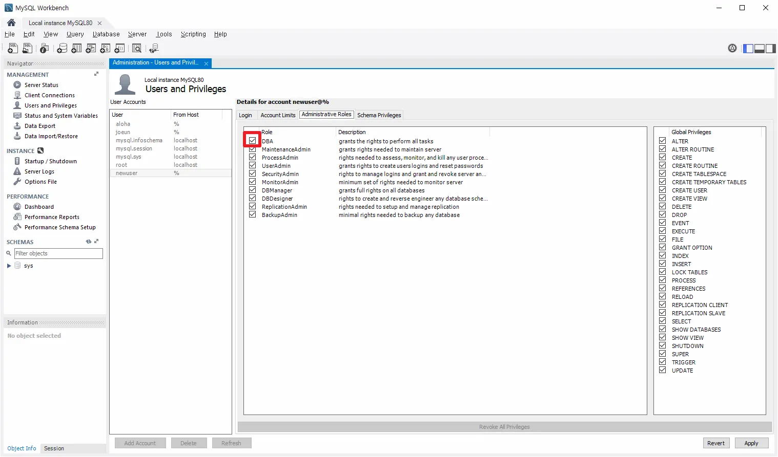Switch to the Schema Privileges tab
The height and width of the screenshot is (457, 778).
379,115
